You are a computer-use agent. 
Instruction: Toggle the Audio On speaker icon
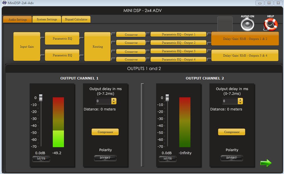tap(247, 25)
